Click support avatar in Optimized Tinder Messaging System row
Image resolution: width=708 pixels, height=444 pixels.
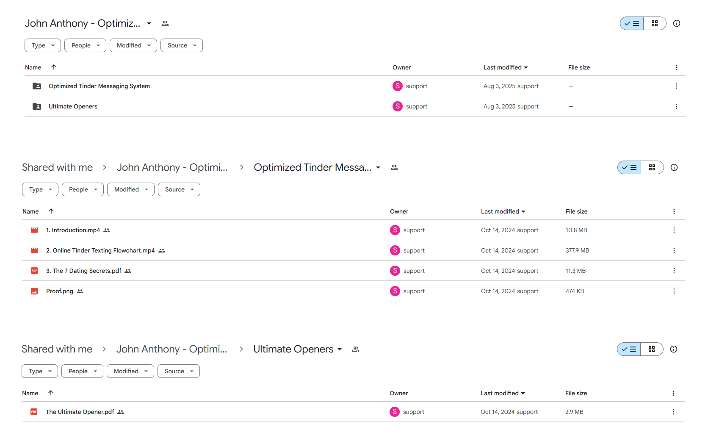(398, 86)
